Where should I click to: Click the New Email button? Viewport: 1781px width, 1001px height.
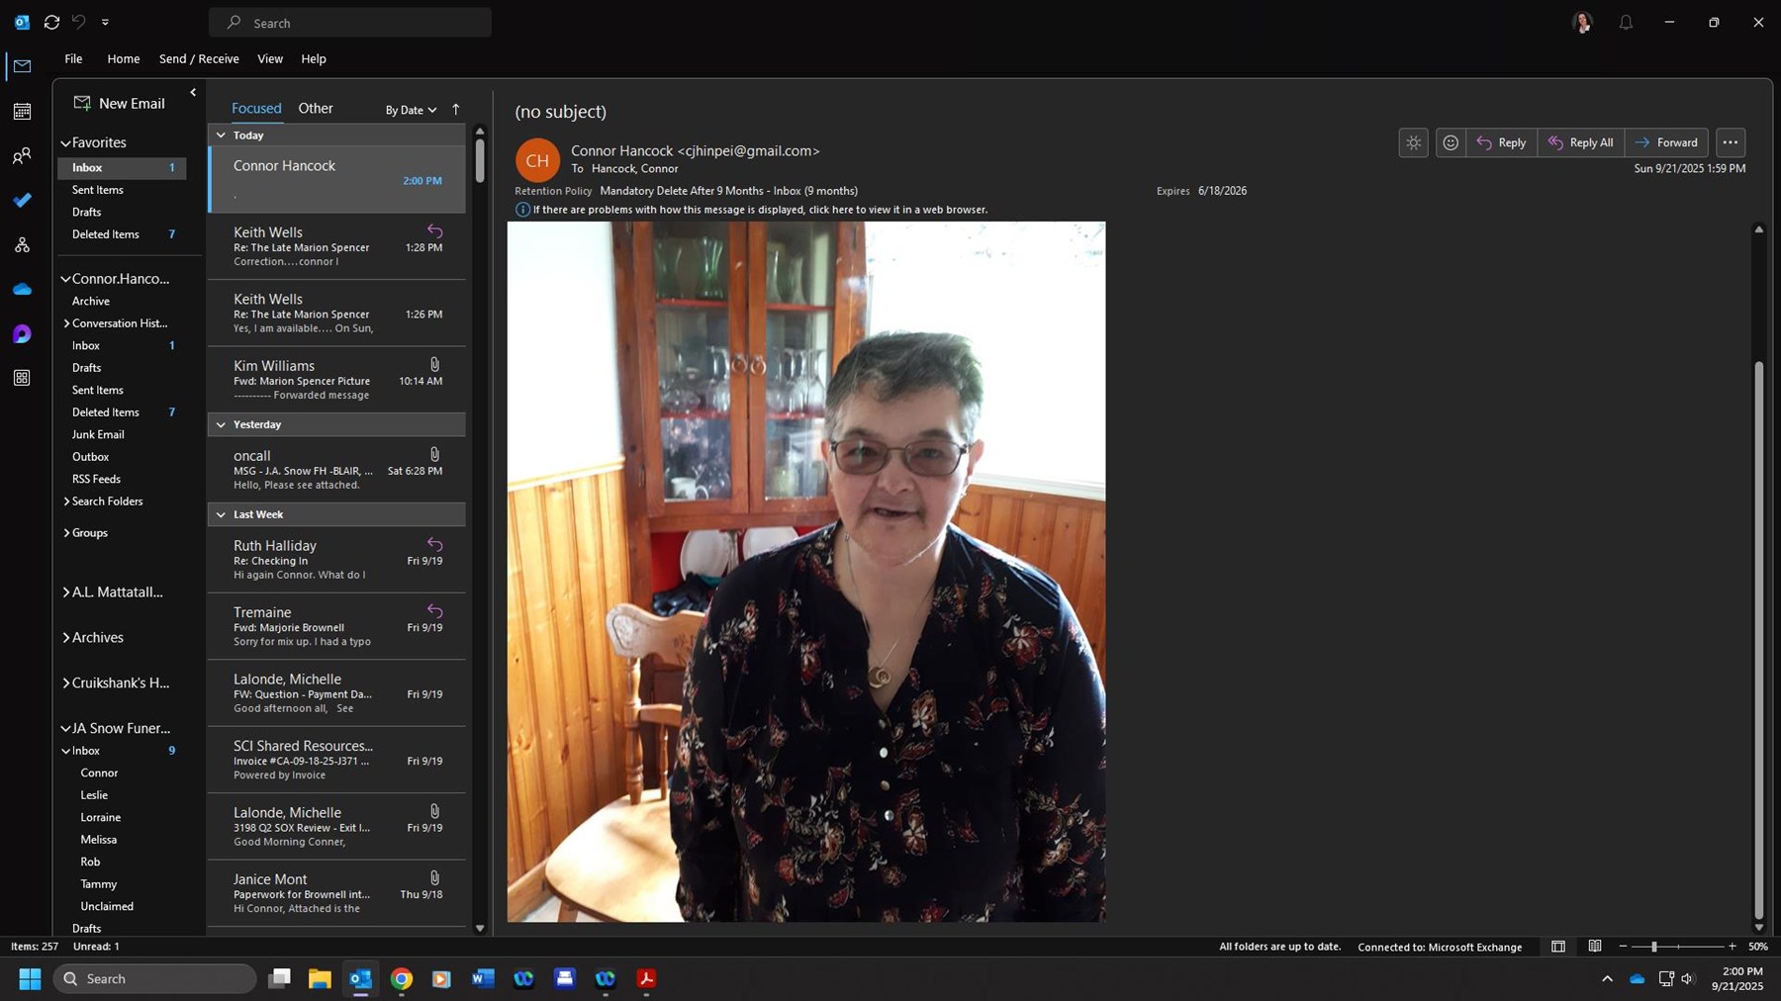point(119,103)
